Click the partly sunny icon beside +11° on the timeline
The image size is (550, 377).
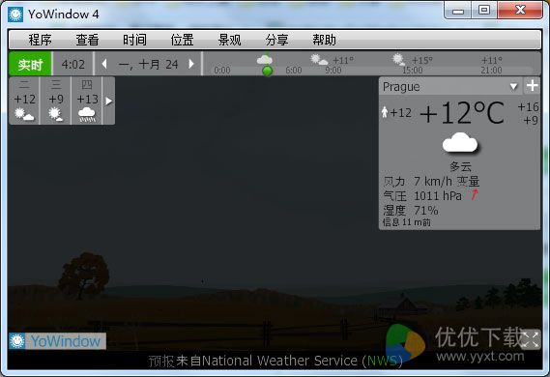[x=319, y=60]
